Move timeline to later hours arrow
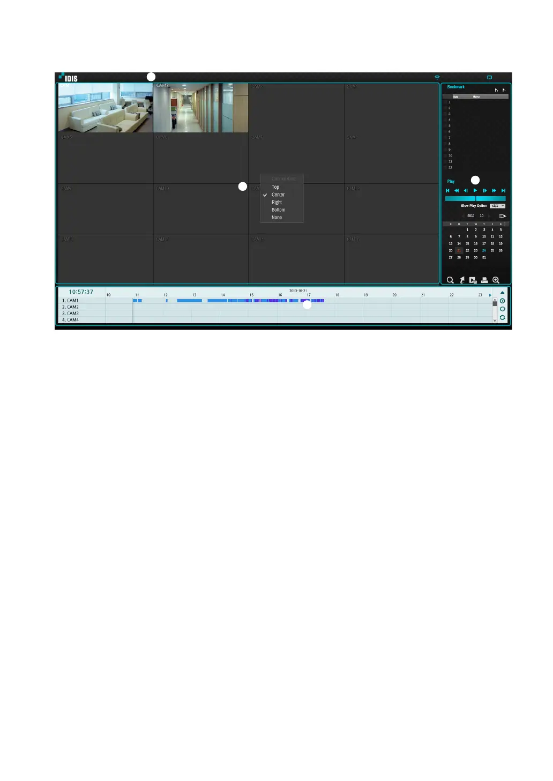 click(490, 295)
